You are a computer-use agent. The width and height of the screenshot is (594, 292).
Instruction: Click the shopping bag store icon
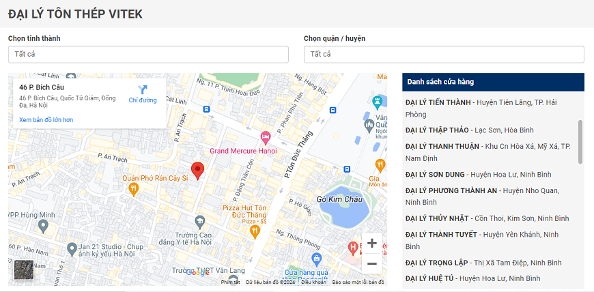(x=316, y=259)
